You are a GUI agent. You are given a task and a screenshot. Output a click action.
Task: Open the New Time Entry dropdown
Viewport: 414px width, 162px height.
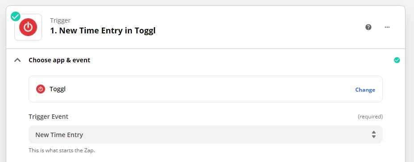click(205, 134)
